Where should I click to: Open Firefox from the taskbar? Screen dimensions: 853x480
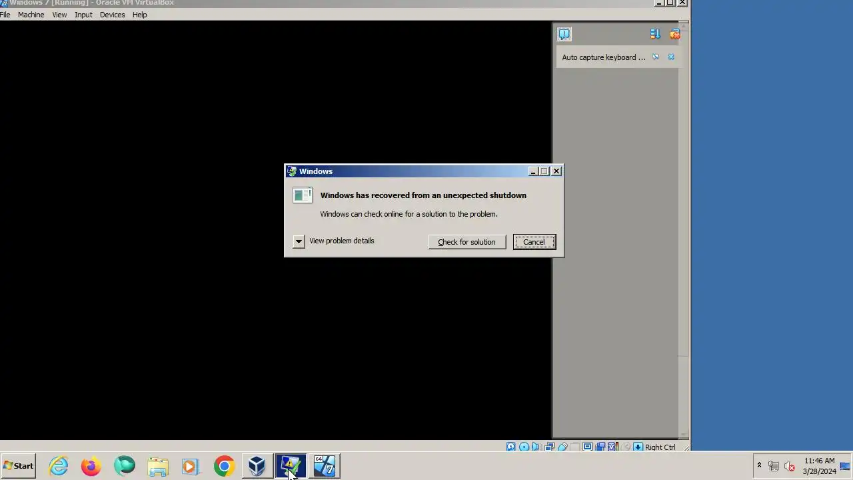91,466
